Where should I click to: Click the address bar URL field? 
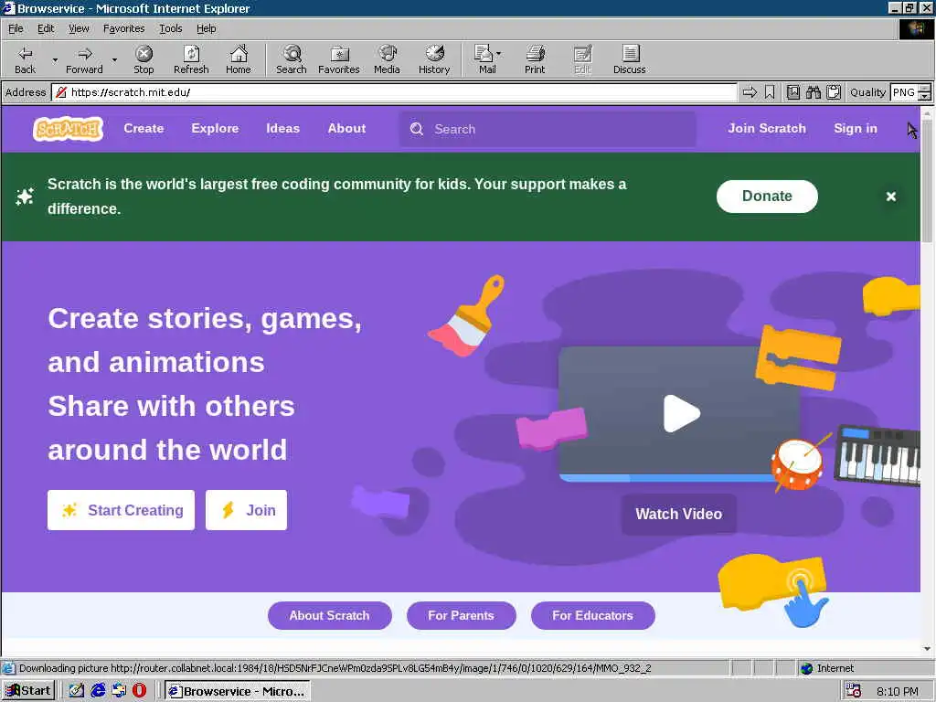coord(394,92)
